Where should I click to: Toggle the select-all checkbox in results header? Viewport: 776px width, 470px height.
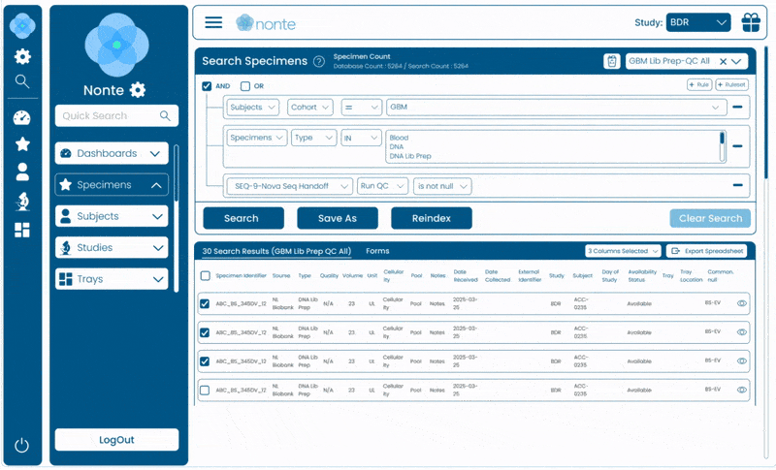tap(205, 276)
